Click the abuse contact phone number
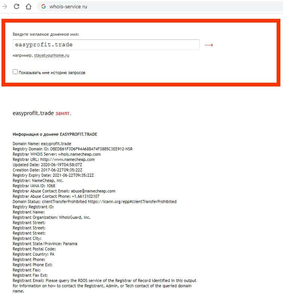This screenshot has height=294, width=283. [86, 196]
